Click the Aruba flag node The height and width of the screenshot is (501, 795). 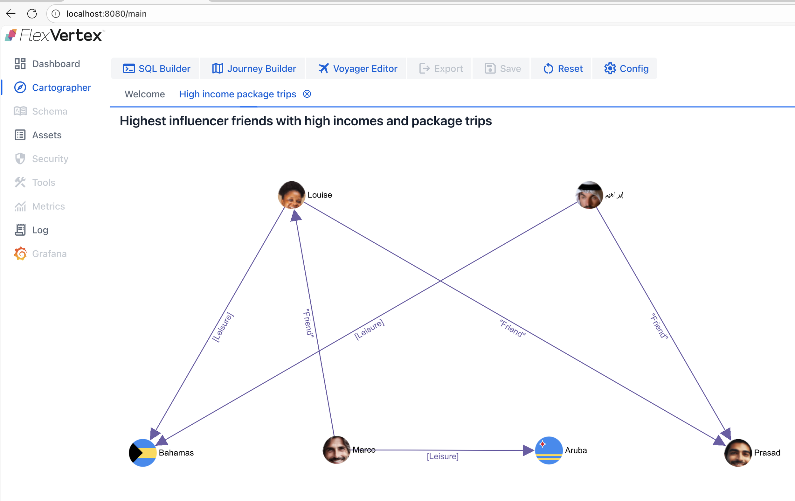pyautogui.click(x=548, y=450)
